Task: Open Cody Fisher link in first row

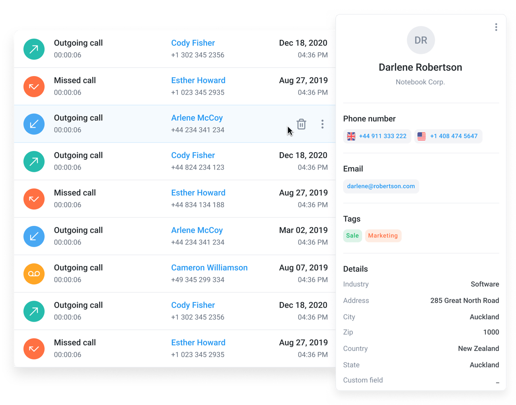Action: pyautogui.click(x=193, y=43)
